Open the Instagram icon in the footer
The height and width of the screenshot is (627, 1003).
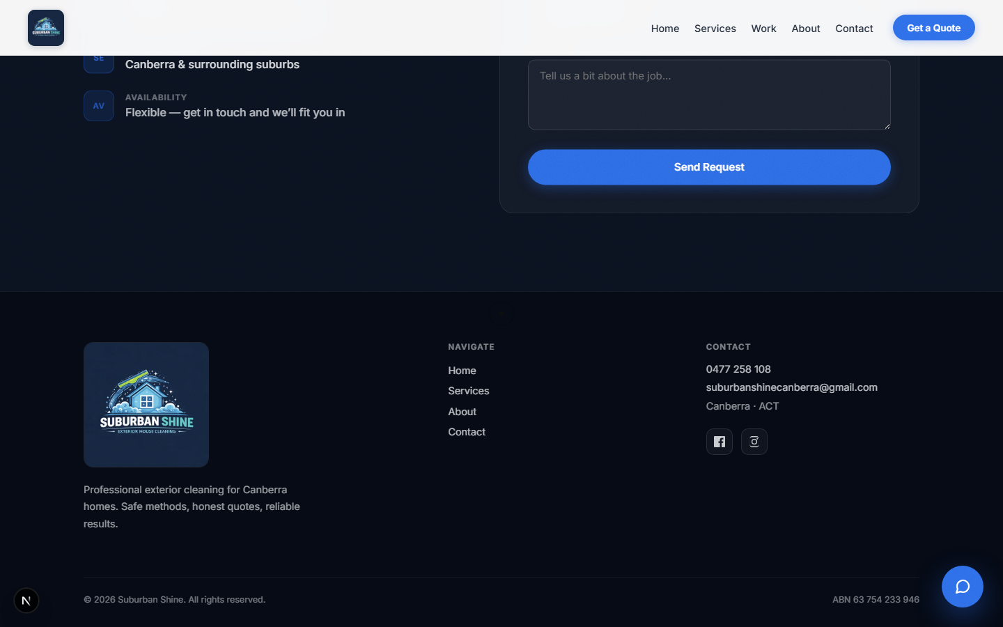pos(754,442)
